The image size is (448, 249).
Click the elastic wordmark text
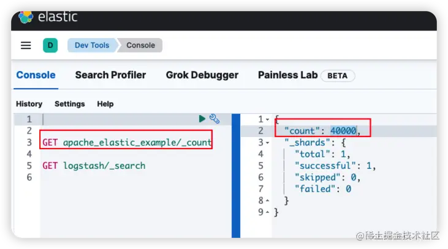(x=58, y=17)
